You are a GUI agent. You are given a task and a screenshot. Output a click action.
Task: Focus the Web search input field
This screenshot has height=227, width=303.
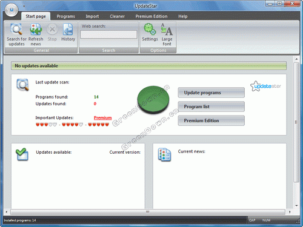tap(108, 35)
